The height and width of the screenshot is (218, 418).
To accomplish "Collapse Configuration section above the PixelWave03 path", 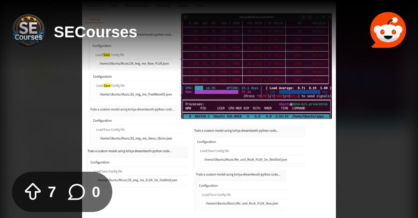I will pyautogui.click(x=102, y=77).
